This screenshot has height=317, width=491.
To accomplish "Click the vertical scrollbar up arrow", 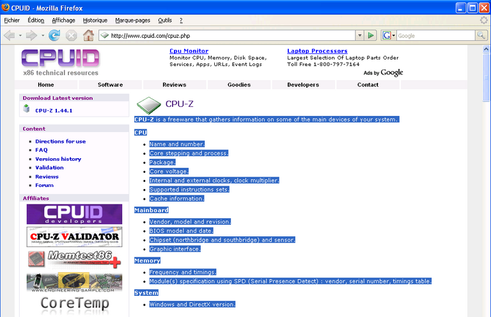I will [x=486, y=49].
